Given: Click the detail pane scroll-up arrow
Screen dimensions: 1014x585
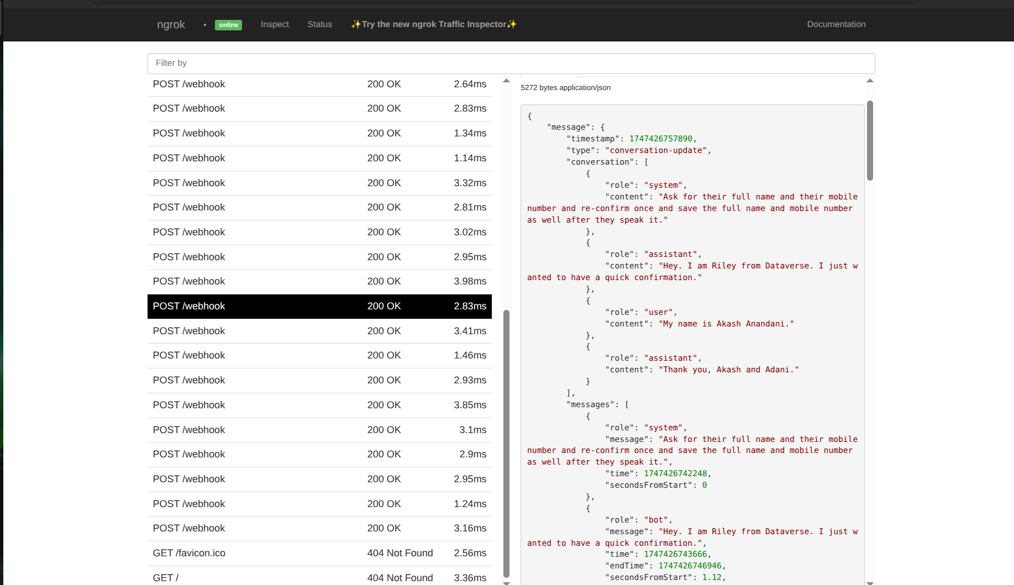Looking at the screenshot, I should click(870, 81).
